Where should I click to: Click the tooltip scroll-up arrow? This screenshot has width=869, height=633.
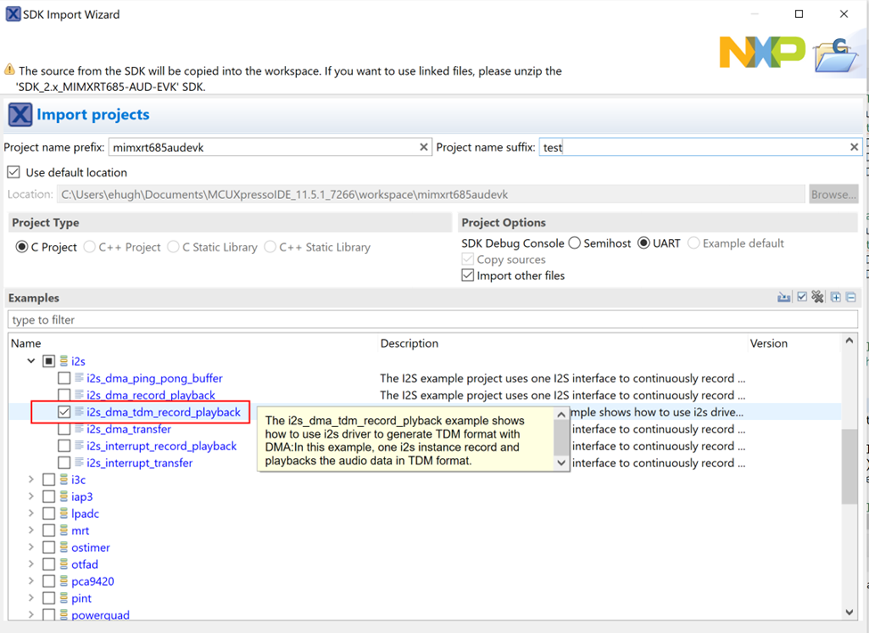[x=562, y=415]
